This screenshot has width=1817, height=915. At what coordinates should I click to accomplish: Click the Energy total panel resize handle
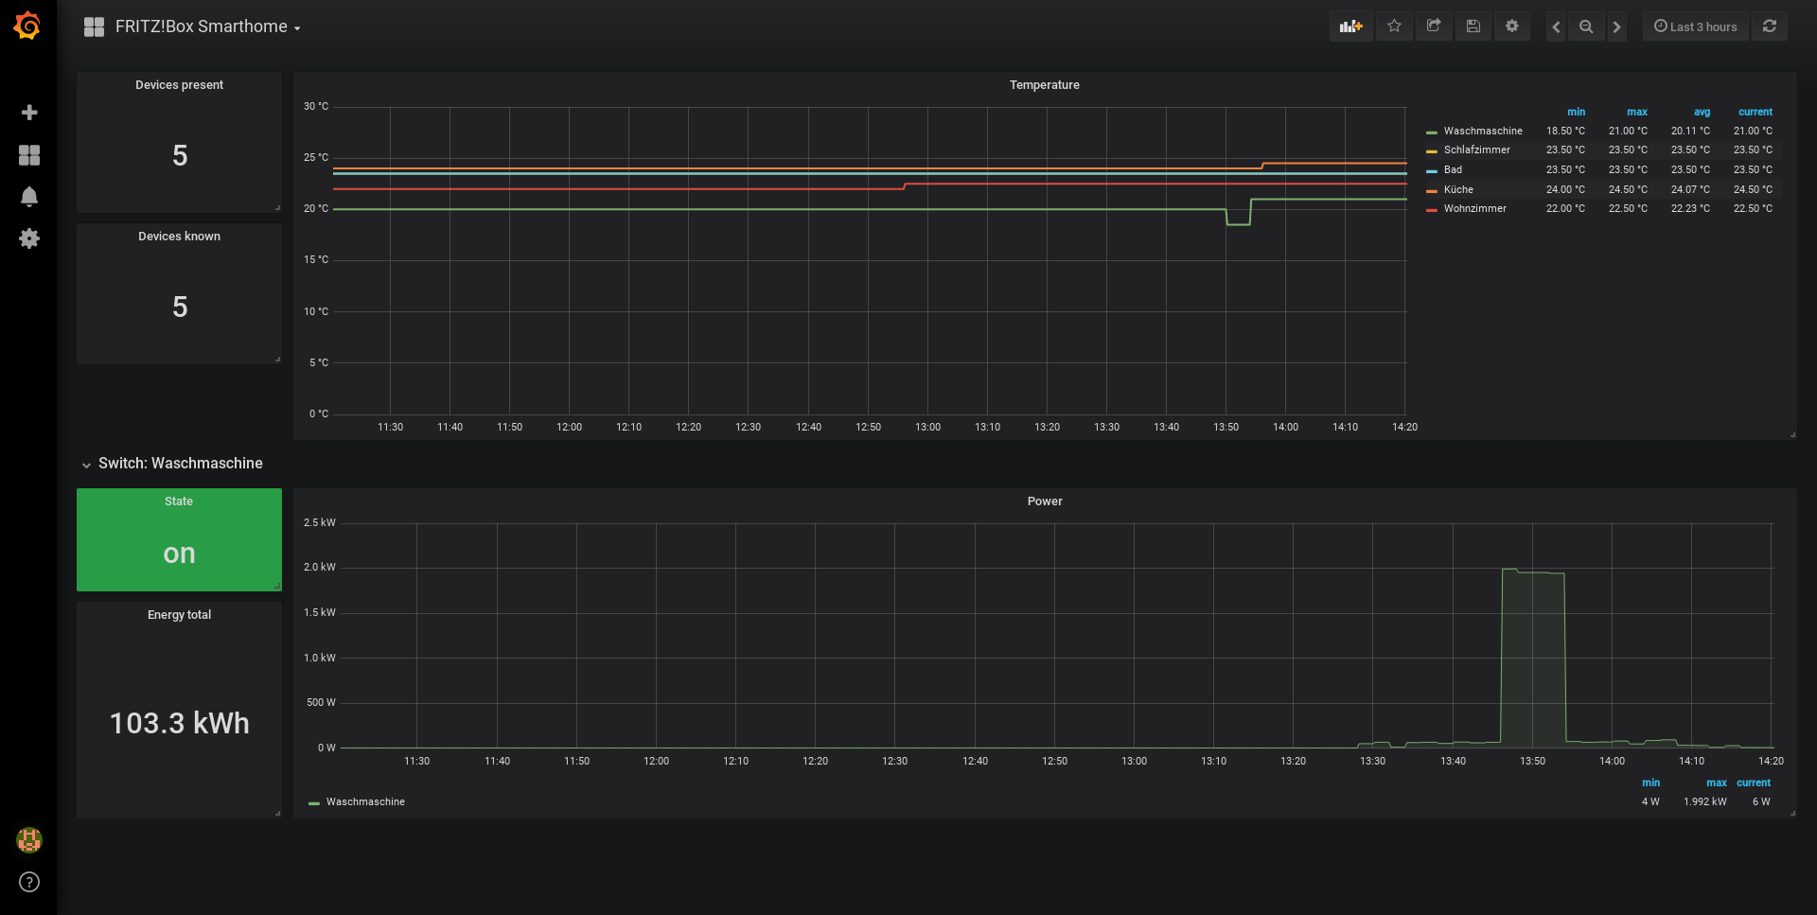click(x=277, y=814)
